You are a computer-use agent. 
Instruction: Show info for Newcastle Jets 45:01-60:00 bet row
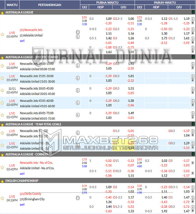(193, 101)
